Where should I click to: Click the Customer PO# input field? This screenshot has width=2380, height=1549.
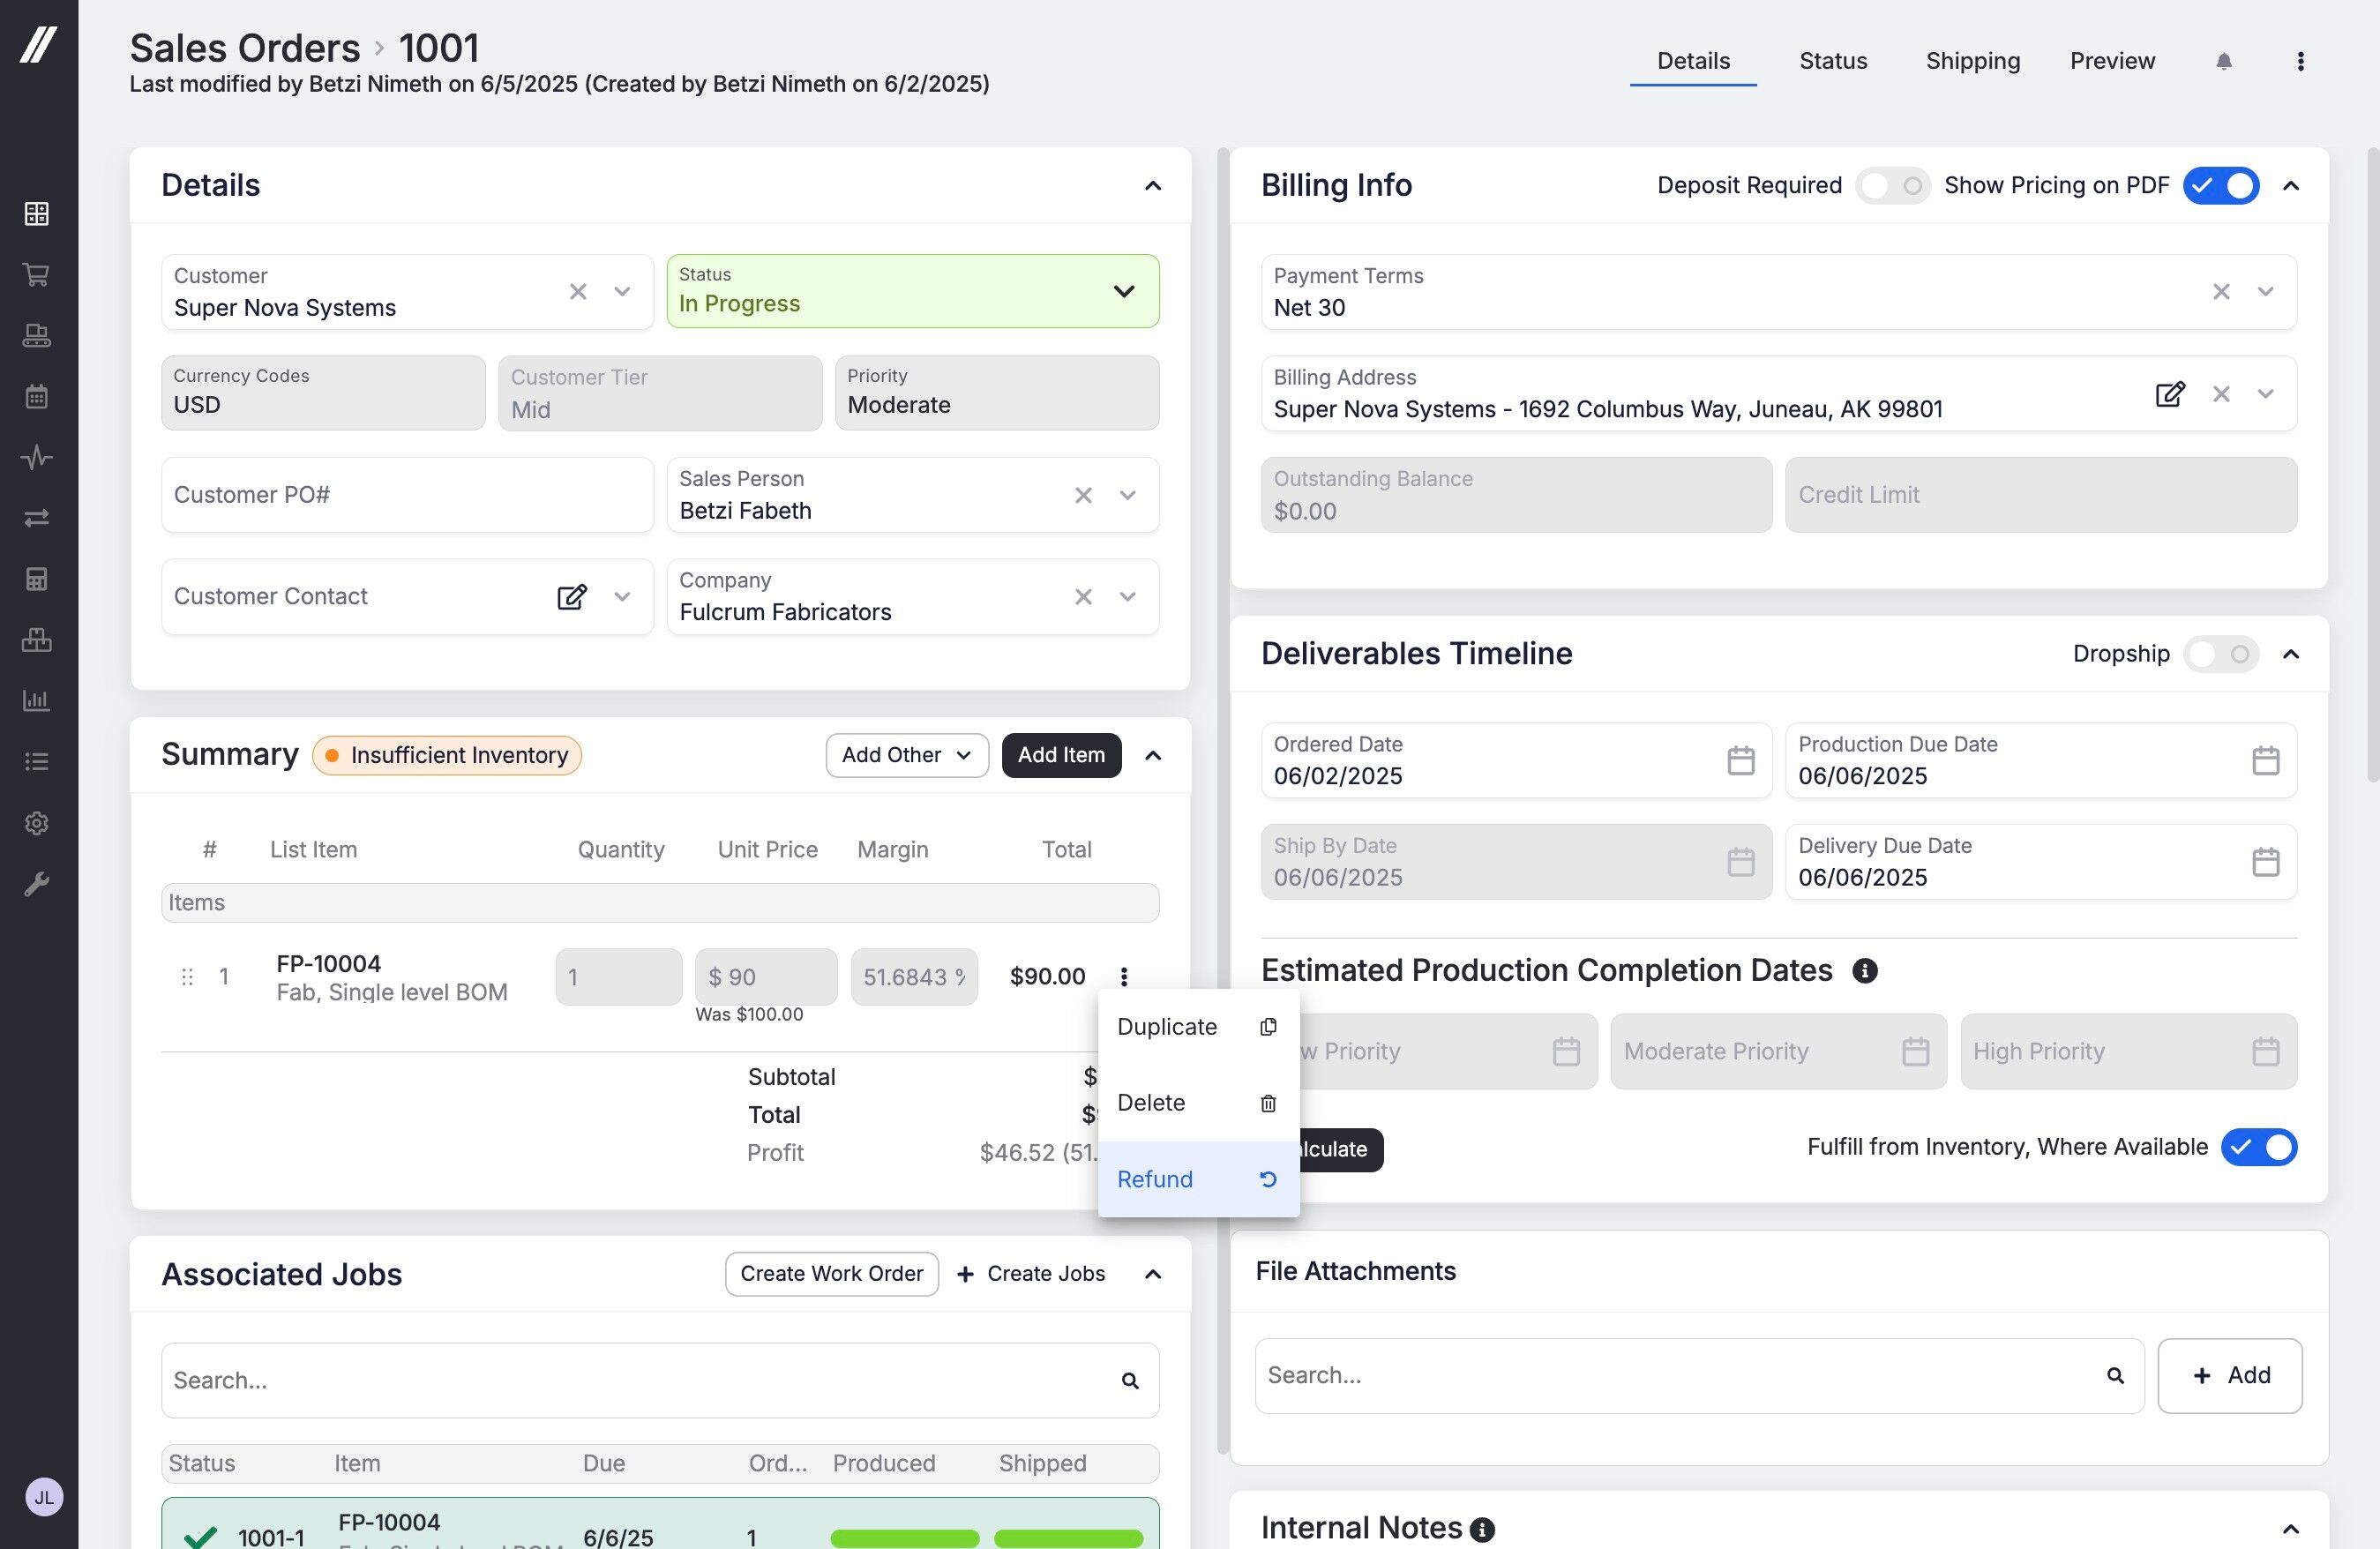click(406, 495)
